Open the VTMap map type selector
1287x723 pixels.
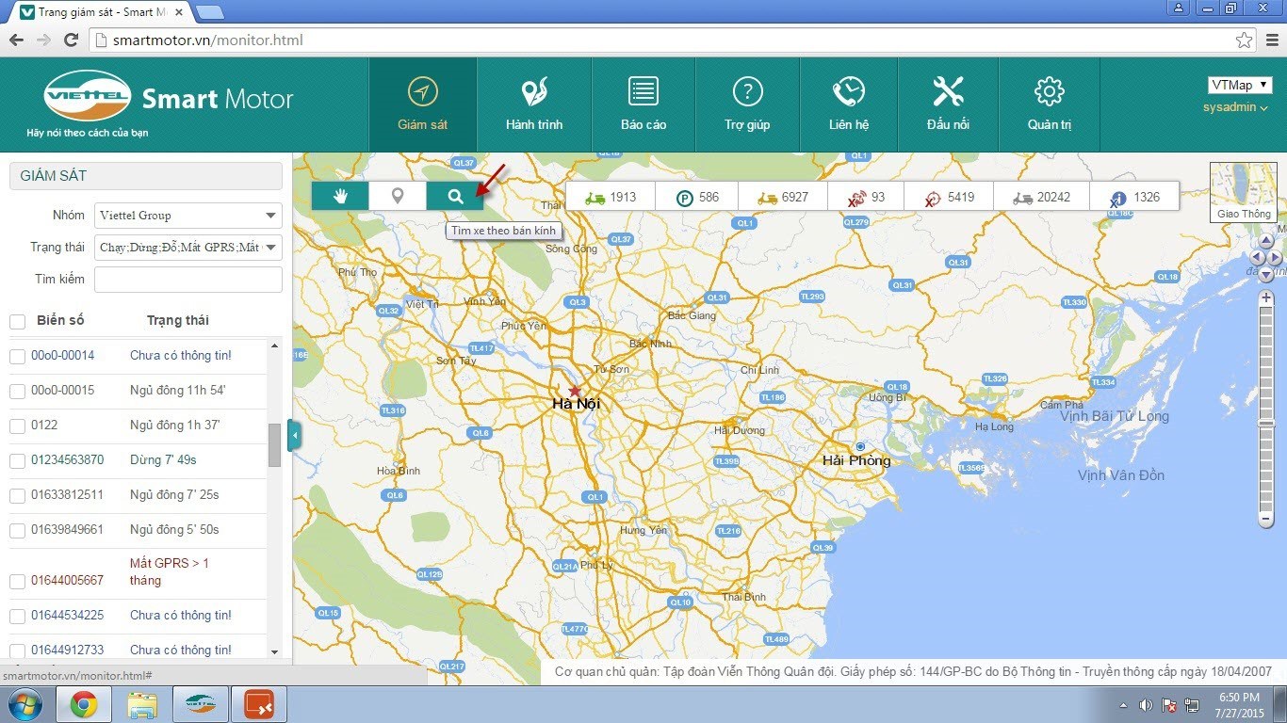click(x=1239, y=86)
